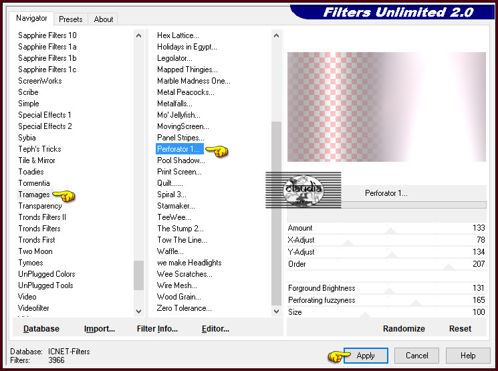Screen dimensions: 498x371
Task: Select Special Effects 1 category
Action: click(45, 115)
